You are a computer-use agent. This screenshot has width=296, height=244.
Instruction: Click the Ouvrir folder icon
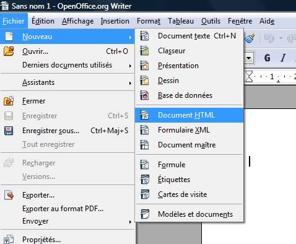pyautogui.click(x=9, y=51)
